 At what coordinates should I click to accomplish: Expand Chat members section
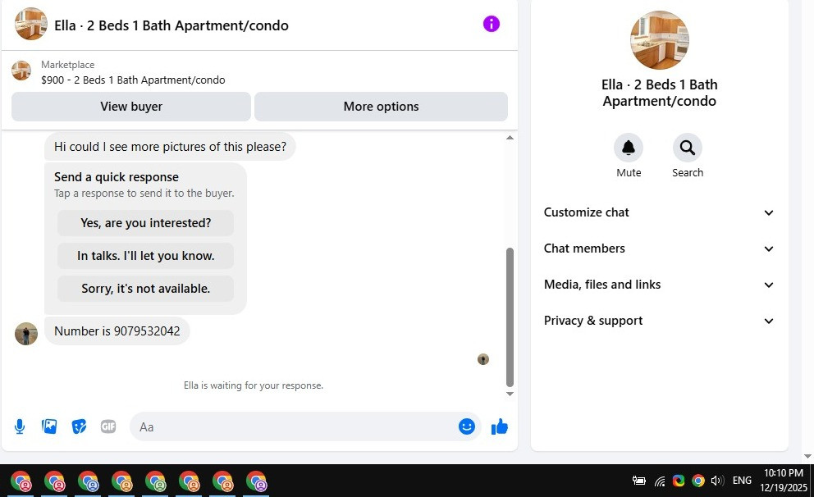coord(659,248)
